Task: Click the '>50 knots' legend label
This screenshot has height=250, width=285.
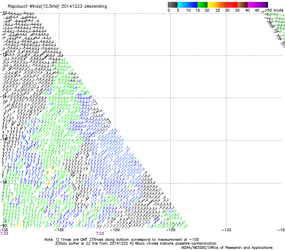Action: click(274, 10)
